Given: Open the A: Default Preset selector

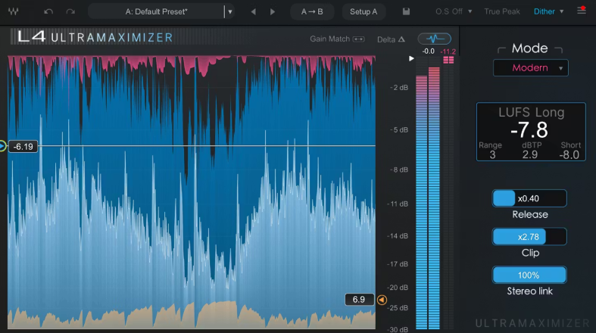Looking at the screenshot, I should (156, 12).
